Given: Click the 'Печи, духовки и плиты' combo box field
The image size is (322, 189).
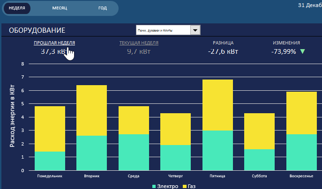Looking at the screenshot, I should (163, 30).
